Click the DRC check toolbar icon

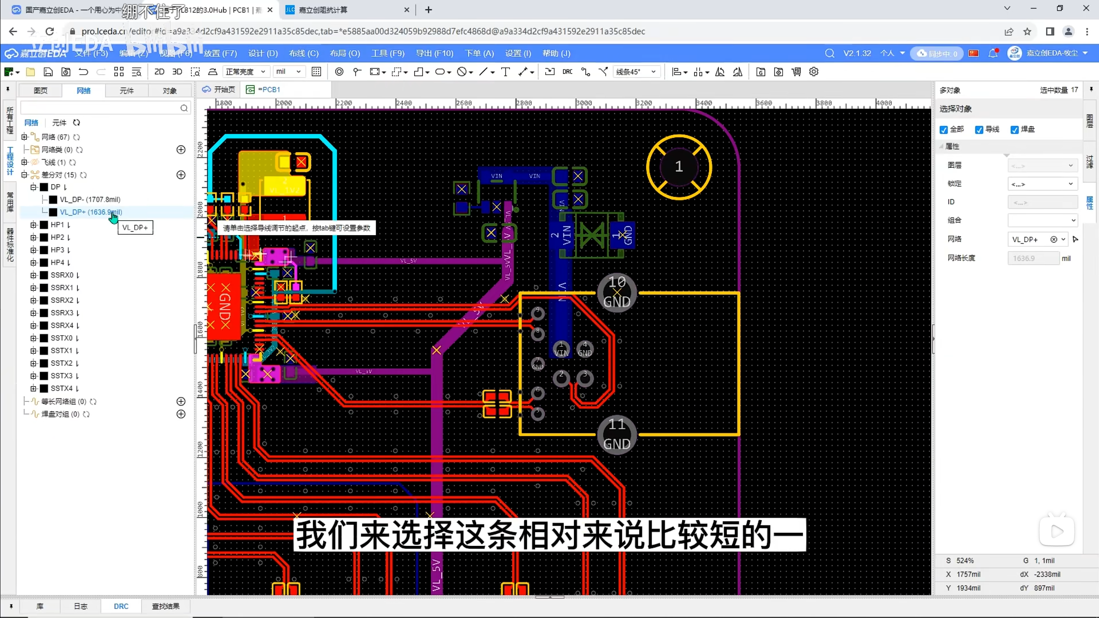point(567,72)
